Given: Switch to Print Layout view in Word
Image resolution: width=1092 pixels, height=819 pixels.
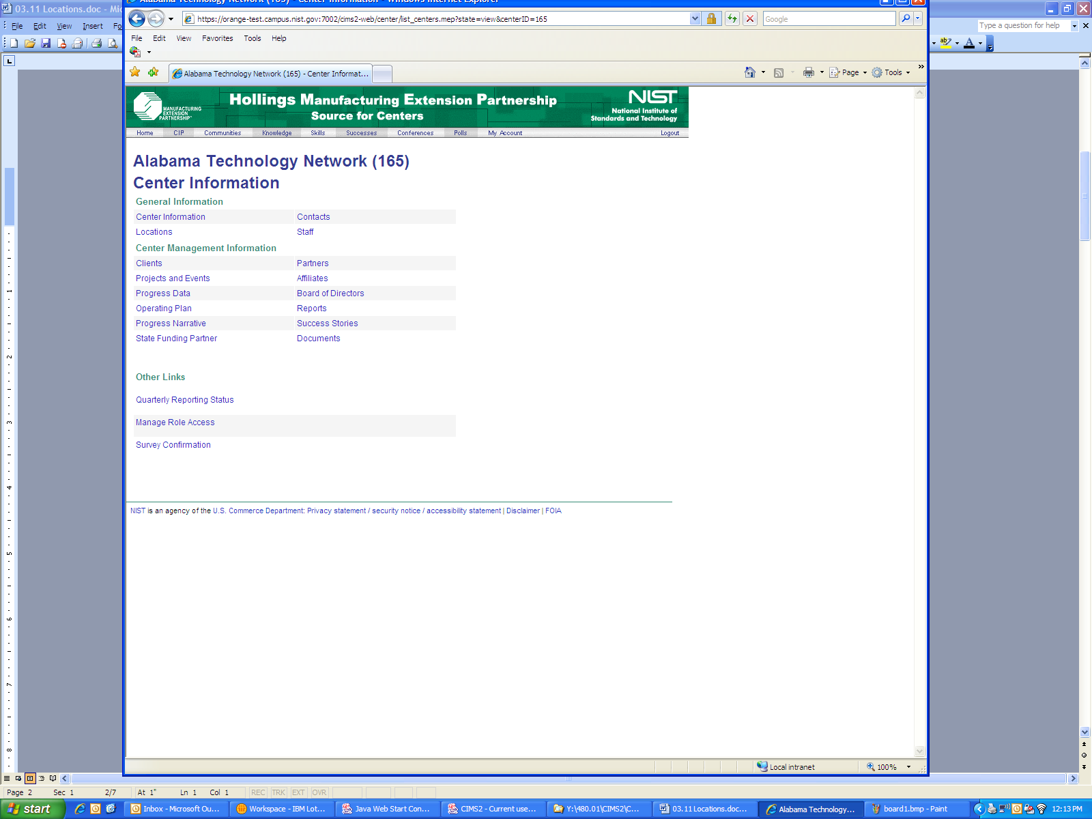Looking at the screenshot, I should tap(30, 778).
